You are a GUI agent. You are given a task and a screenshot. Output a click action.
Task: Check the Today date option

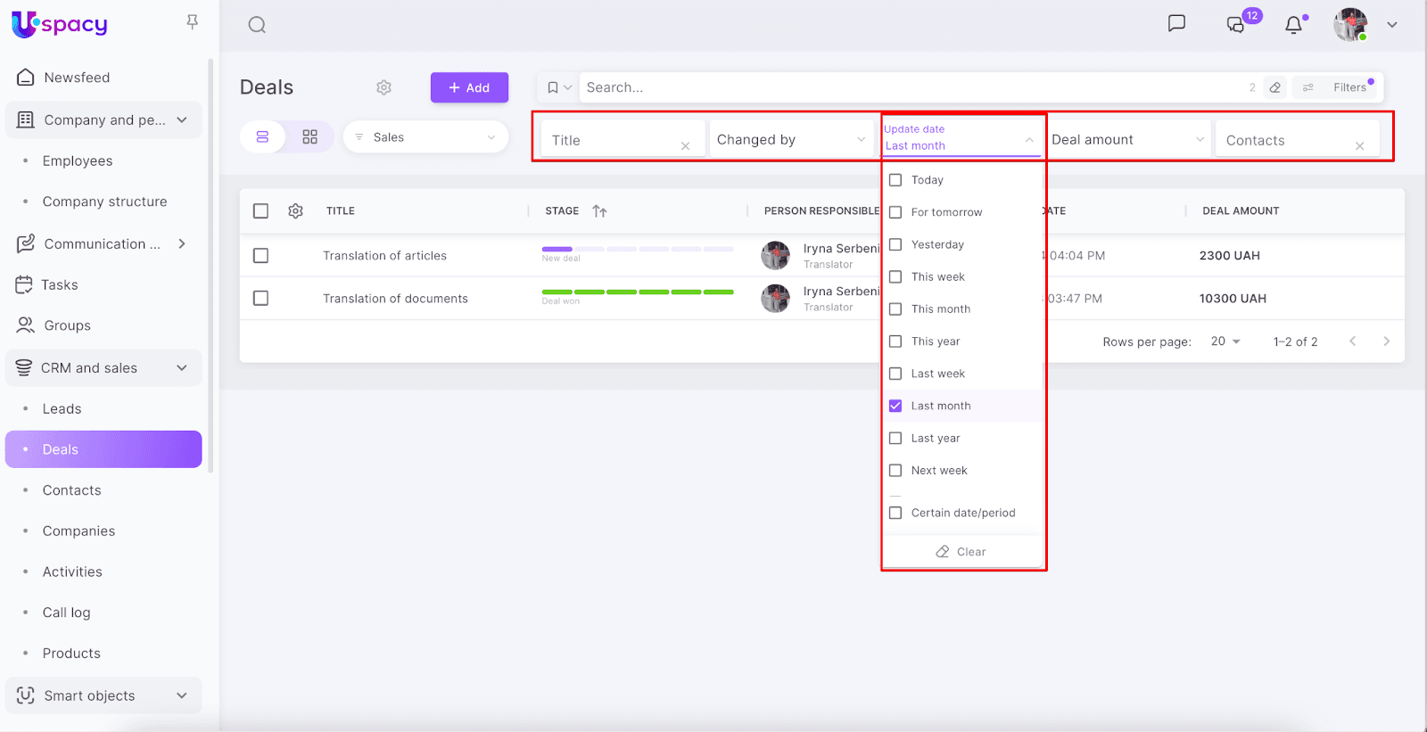point(895,180)
